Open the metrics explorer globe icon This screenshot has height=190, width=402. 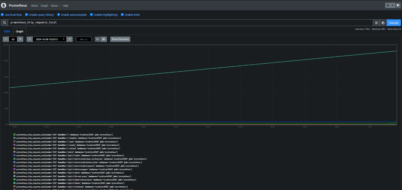pos(383,23)
